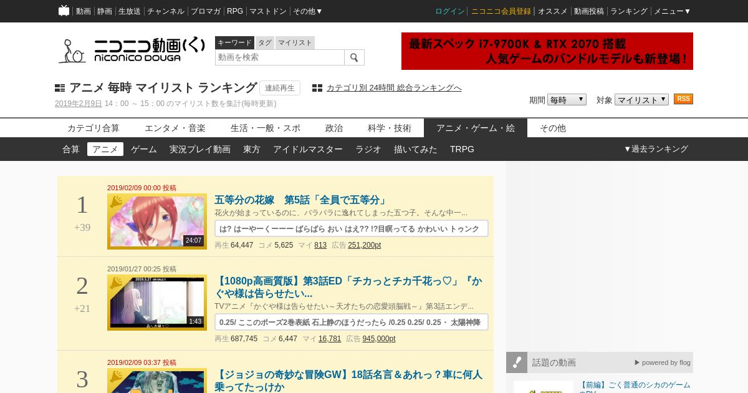Click grid icon beside category ranking link
The height and width of the screenshot is (393, 748).
point(317,88)
